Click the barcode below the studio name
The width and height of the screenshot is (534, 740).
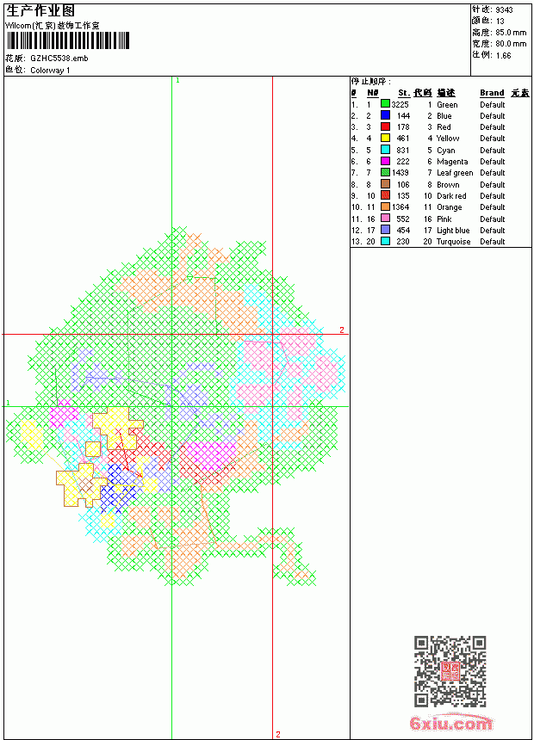point(67,41)
